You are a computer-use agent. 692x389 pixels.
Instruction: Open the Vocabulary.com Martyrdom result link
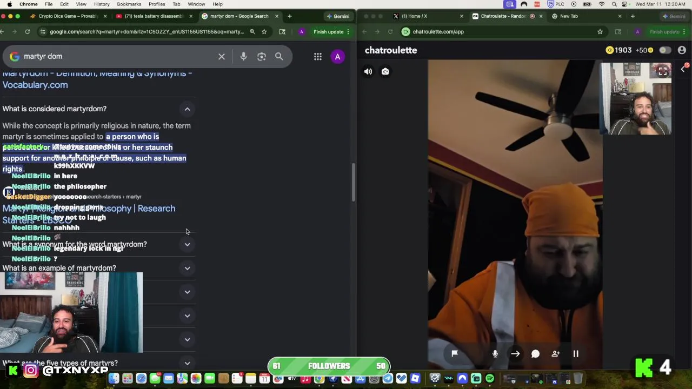coord(97,79)
